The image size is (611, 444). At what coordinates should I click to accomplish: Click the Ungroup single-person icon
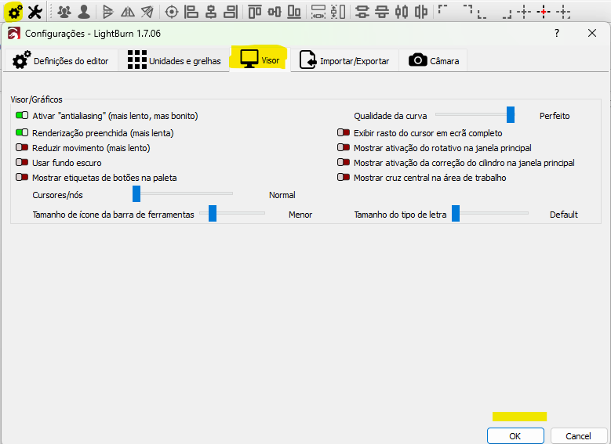(x=83, y=12)
